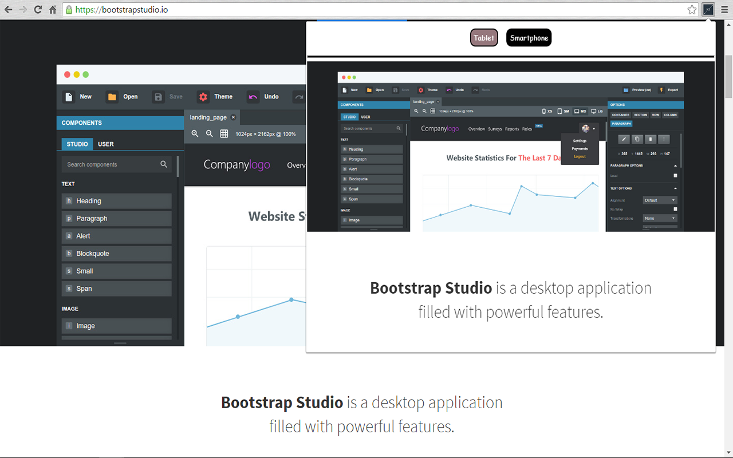733x458 pixels.
Task: Click the Tablet button
Action: pos(484,38)
